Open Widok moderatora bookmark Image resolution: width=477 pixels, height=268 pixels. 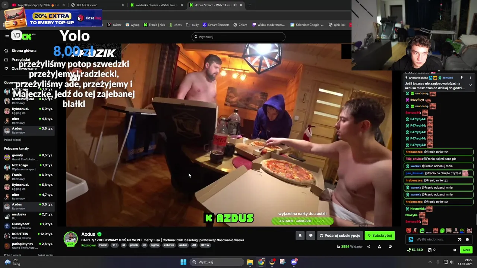(x=268, y=25)
